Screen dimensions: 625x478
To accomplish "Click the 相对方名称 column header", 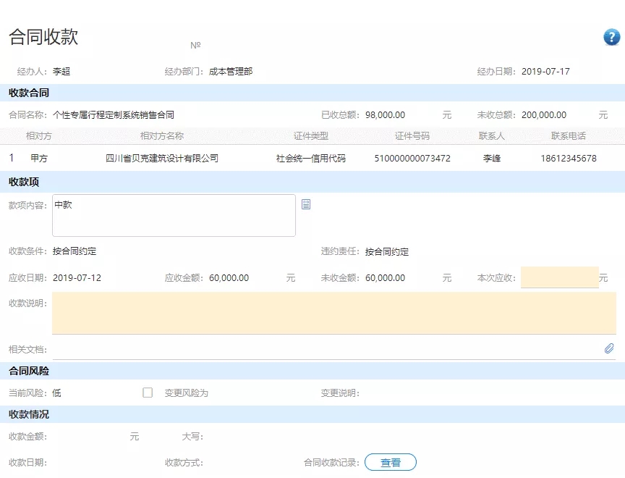I will [x=161, y=136].
